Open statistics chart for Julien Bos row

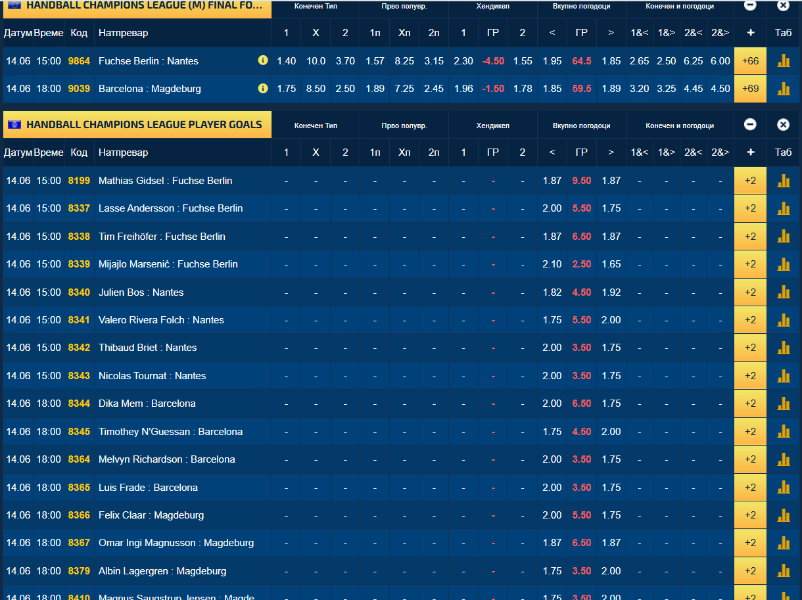tap(784, 292)
